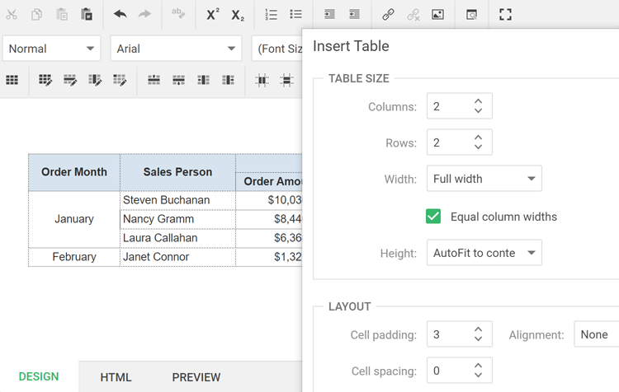This screenshot has height=392, width=619.
Task: Increase the Columns value with up arrow
Action: pos(479,100)
